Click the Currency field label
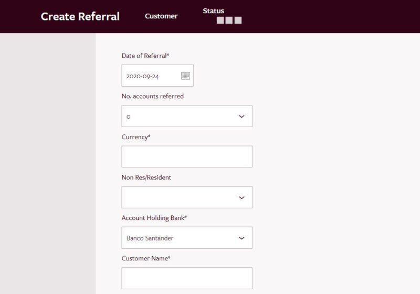Screen dimensions: 420x294 pyautogui.click(x=136, y=137)
